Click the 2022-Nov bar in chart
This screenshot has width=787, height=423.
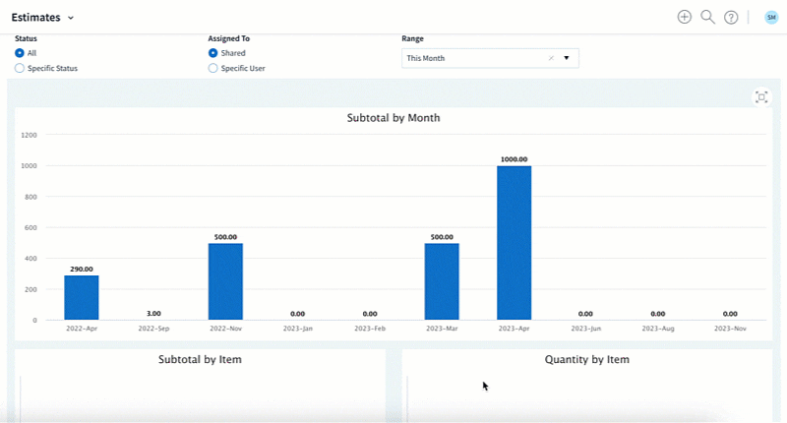225,281
